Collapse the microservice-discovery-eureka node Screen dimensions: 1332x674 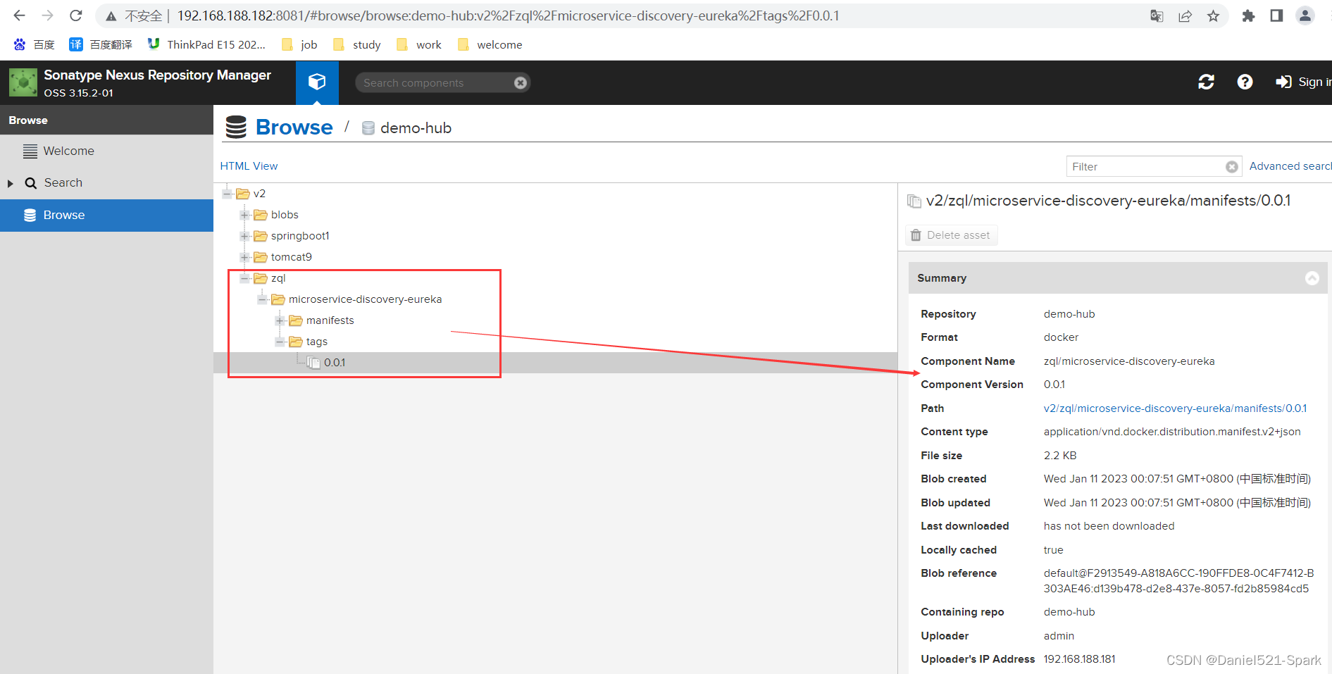(x=262, y=299)
